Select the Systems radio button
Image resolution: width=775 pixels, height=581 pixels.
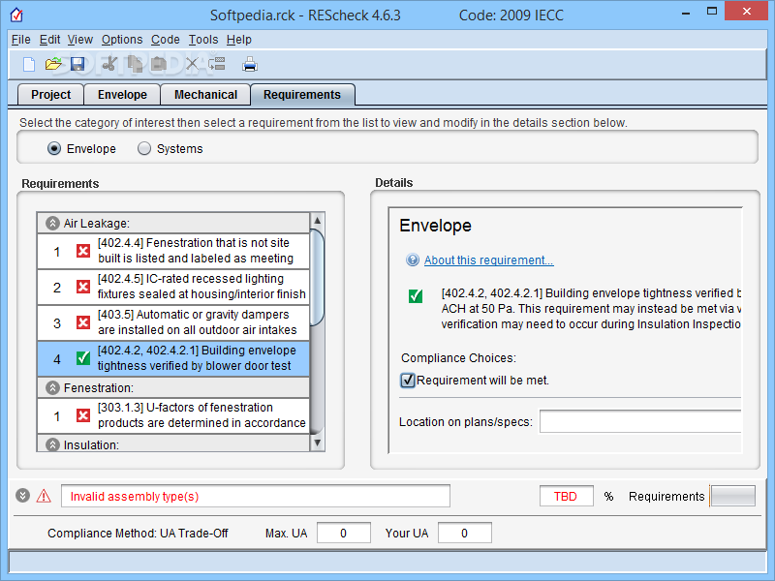[143, 149]
